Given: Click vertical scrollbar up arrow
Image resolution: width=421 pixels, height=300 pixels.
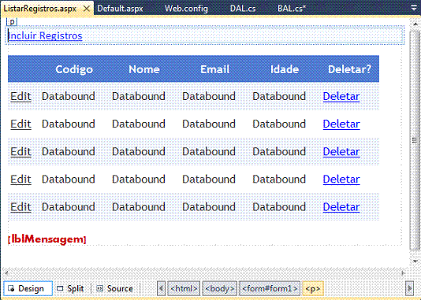Looking at the screenshot, I should [x=415, y=24].
